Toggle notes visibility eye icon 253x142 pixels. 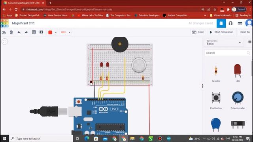click(x=41, y=32)
